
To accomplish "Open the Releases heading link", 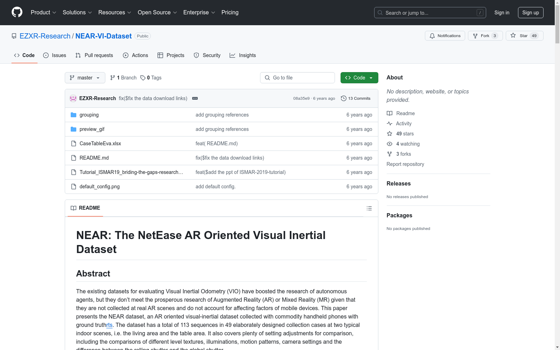I will click(399, 183).
